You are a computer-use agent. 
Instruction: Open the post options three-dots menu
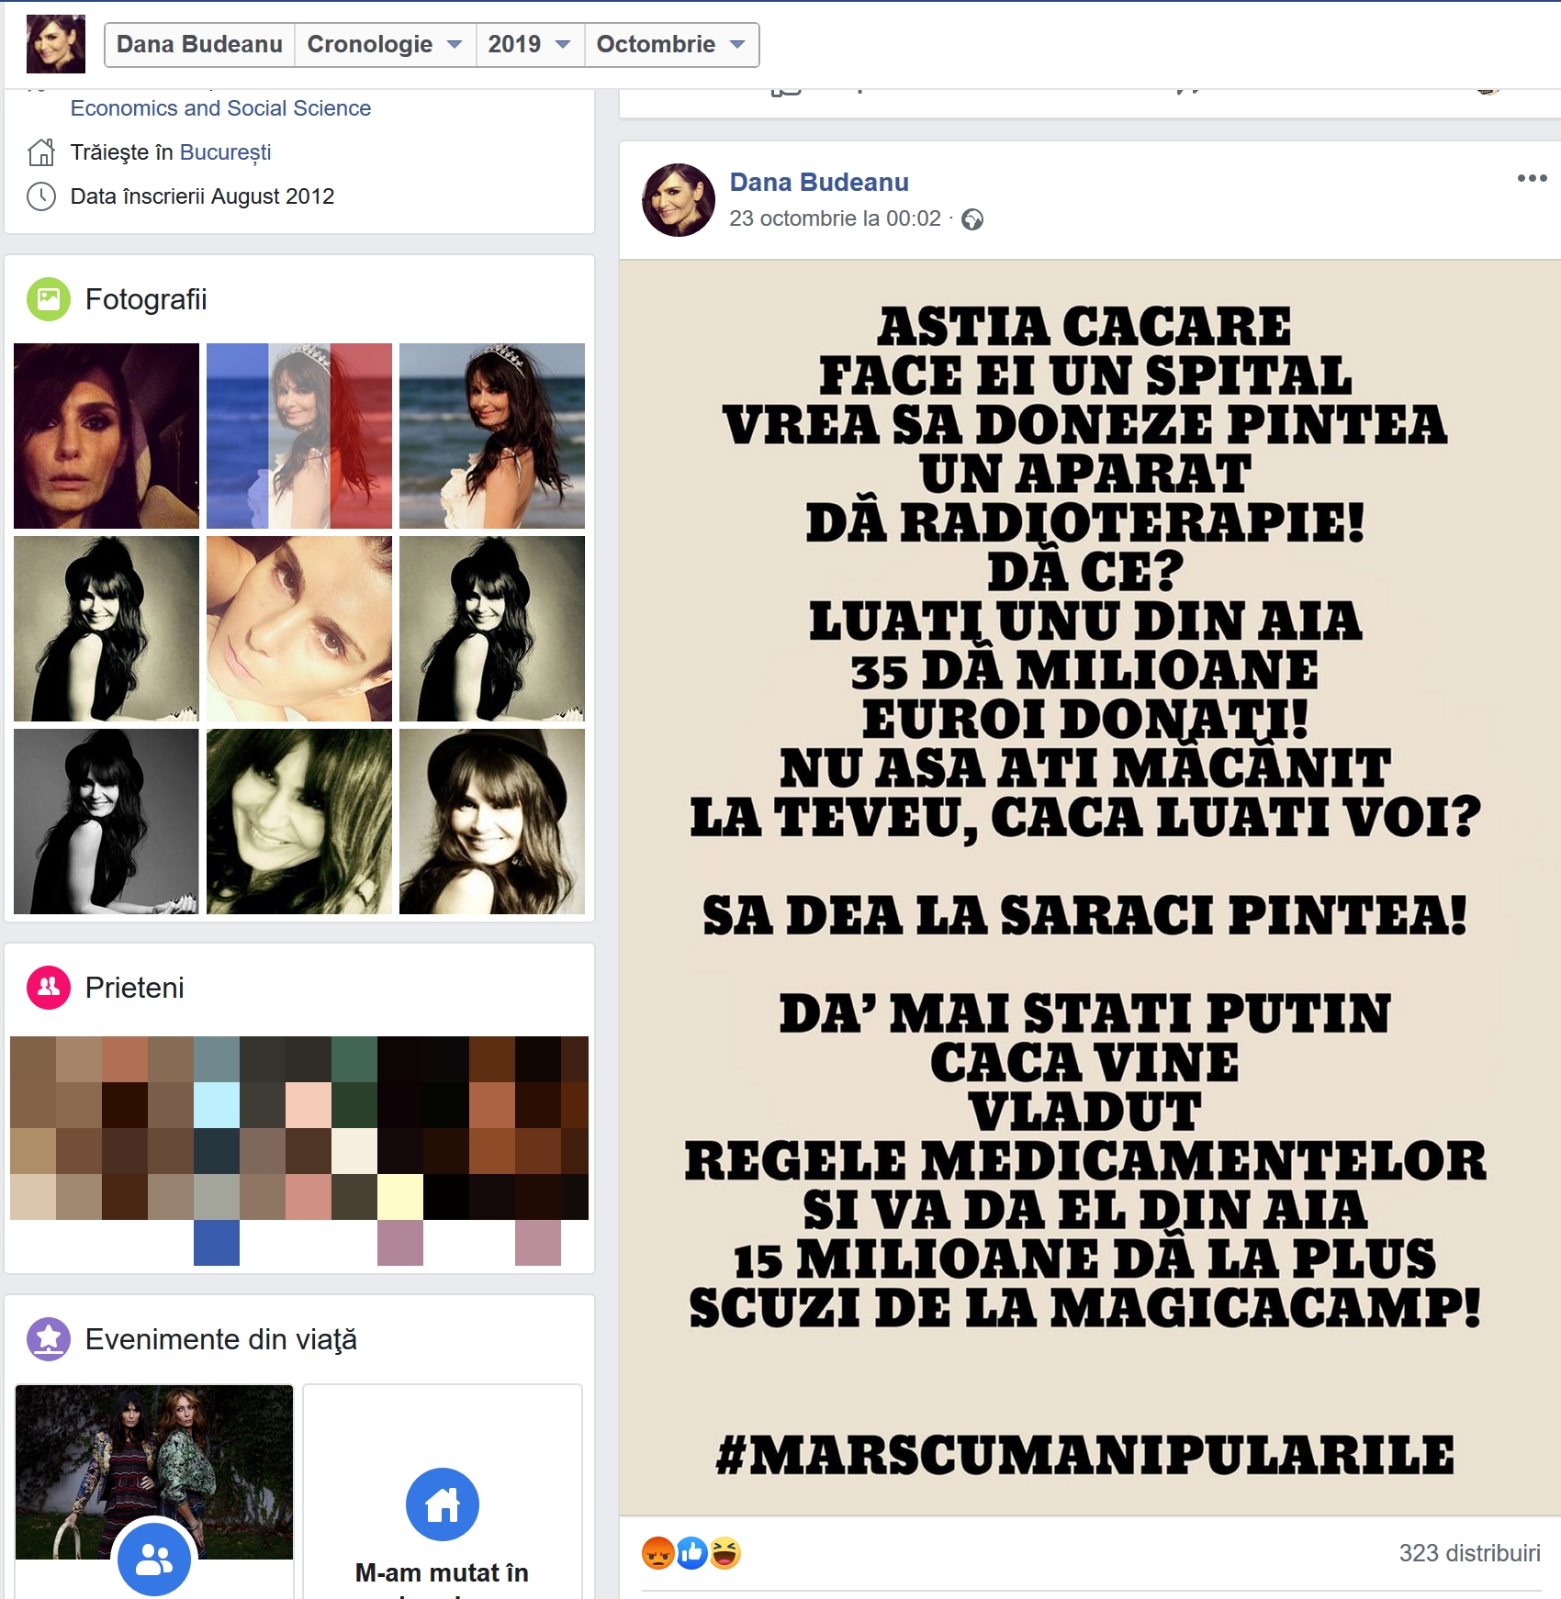coord(1532,178)
